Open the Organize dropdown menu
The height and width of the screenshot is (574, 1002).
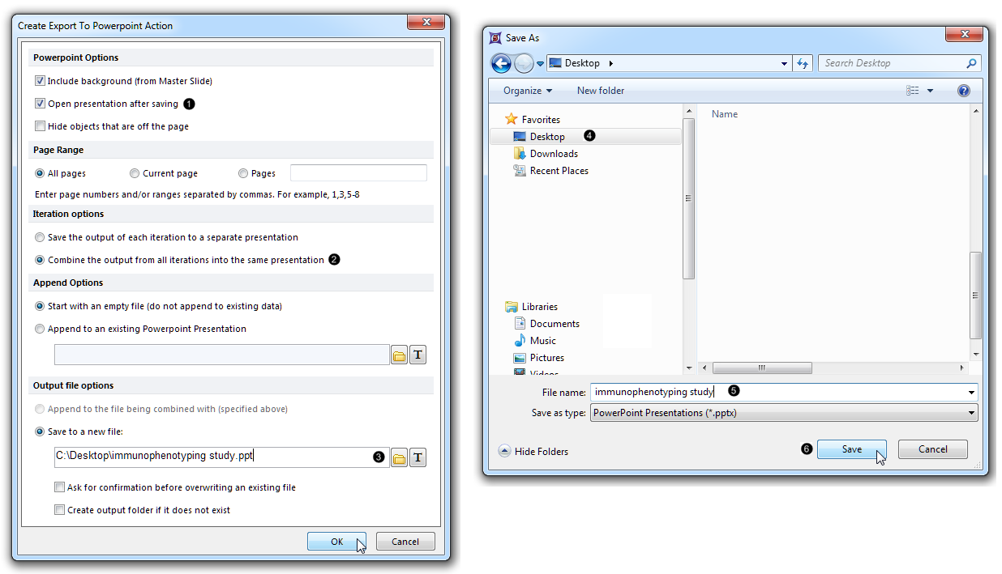click(x=527, y=91)
